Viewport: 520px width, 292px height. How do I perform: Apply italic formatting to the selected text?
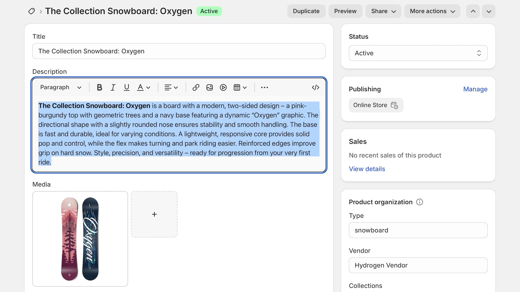113,87
